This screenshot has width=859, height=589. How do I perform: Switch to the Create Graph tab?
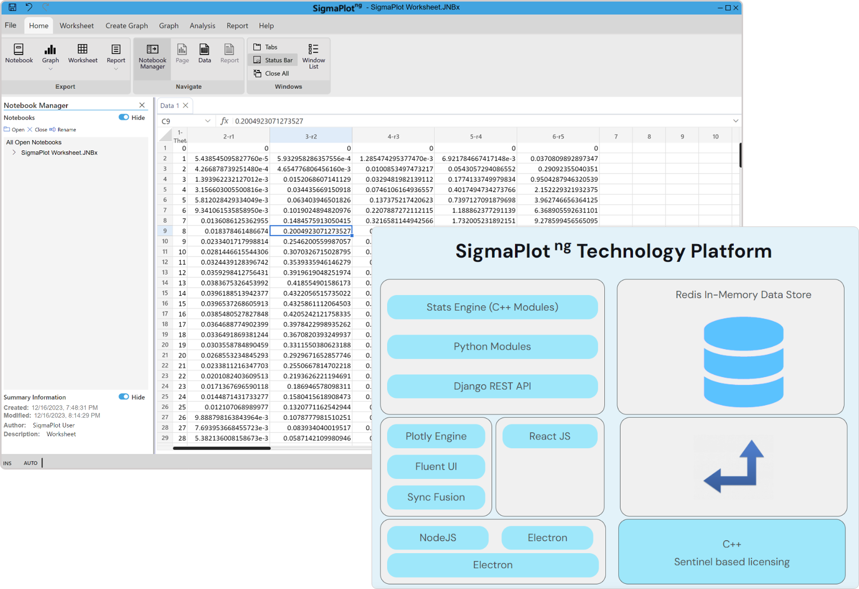(126, 26)
